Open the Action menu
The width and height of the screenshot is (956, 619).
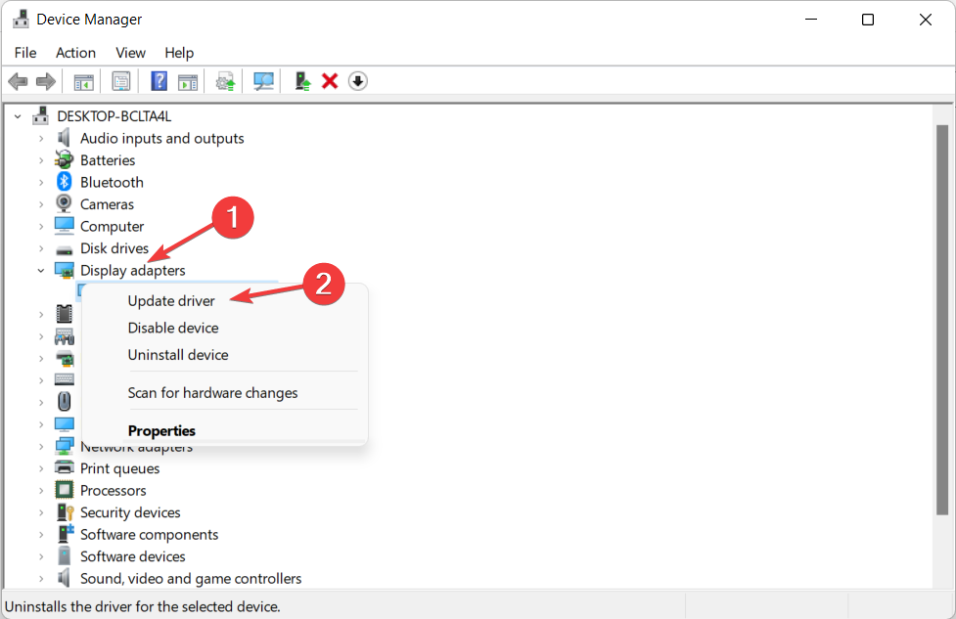click(75, 53)
